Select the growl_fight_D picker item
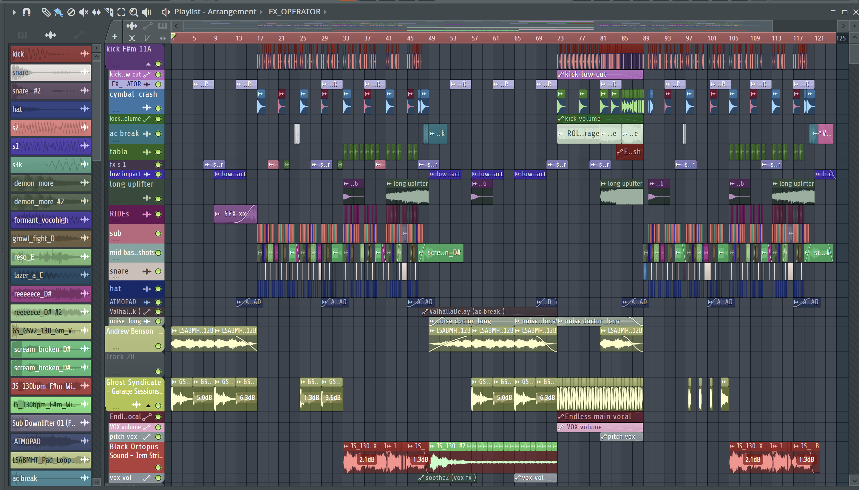Viewport: 859px width, 490px height. tap(51, 238)
